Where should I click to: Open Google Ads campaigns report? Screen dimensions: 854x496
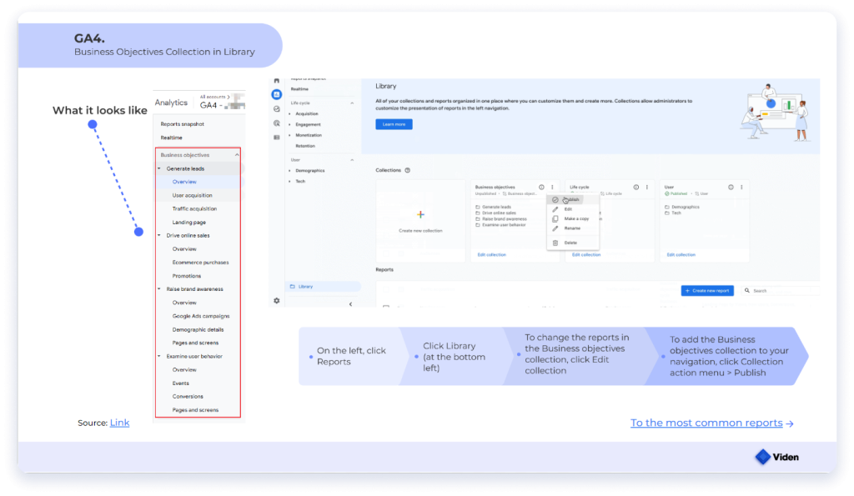pos(201,316)
